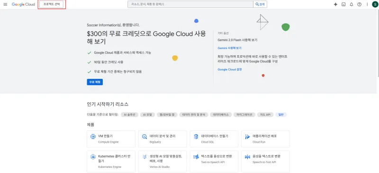
Task: Follow the Gemini 사용해 보기 link
Action: (x=229, y=48)
